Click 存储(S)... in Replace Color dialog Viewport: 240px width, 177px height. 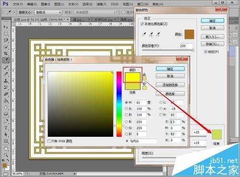point(212,44)
